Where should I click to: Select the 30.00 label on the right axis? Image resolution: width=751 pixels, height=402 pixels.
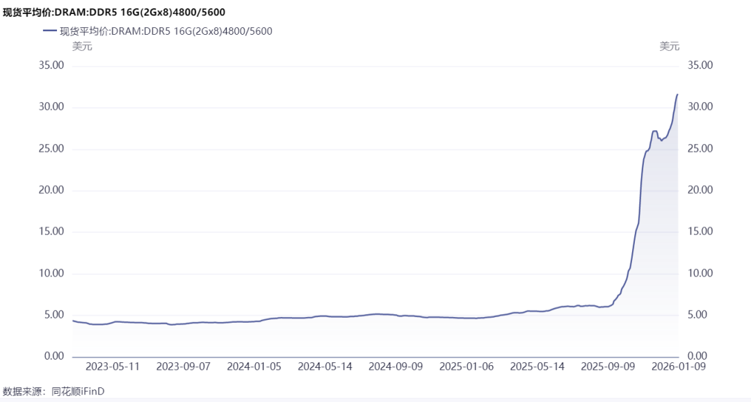click(700, 106)
